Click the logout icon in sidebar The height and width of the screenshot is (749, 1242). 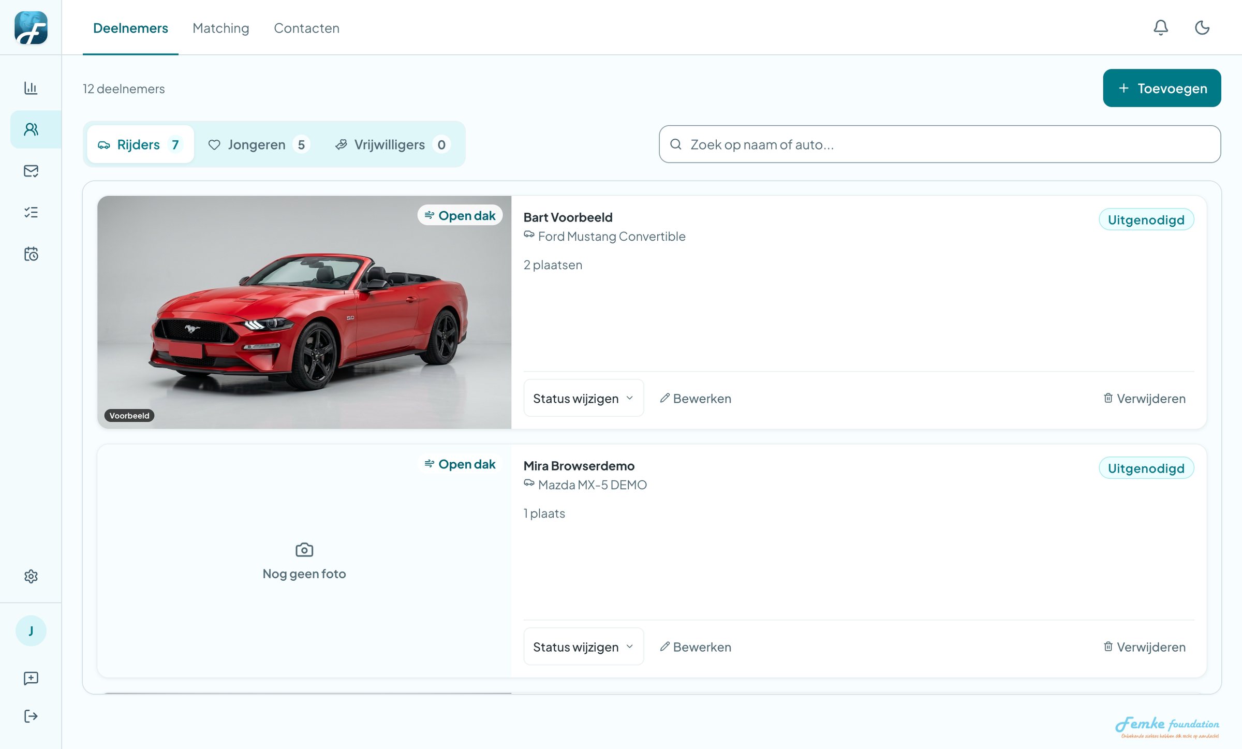pos(31,716)
